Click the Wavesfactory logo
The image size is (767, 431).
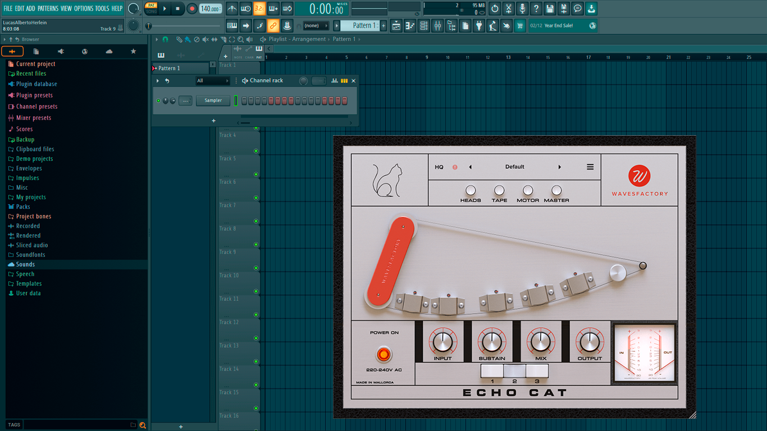pos(640,181)
